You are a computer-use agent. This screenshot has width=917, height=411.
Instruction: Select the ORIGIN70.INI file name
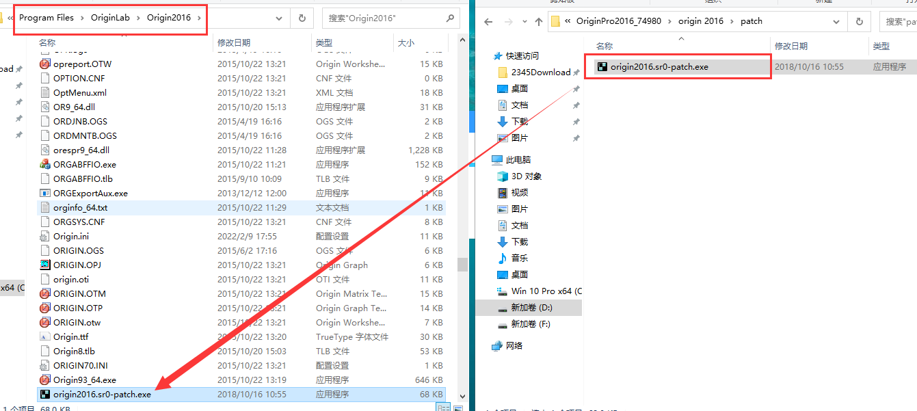coord(81,365)
